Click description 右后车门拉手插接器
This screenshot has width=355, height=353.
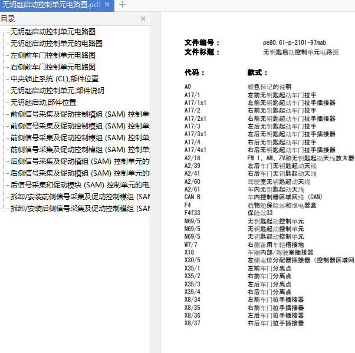(x=275, y=323)
